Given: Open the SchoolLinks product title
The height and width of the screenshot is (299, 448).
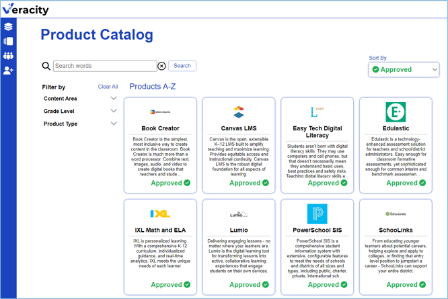Looking at the screenshot, I should (x=396, y=230).
